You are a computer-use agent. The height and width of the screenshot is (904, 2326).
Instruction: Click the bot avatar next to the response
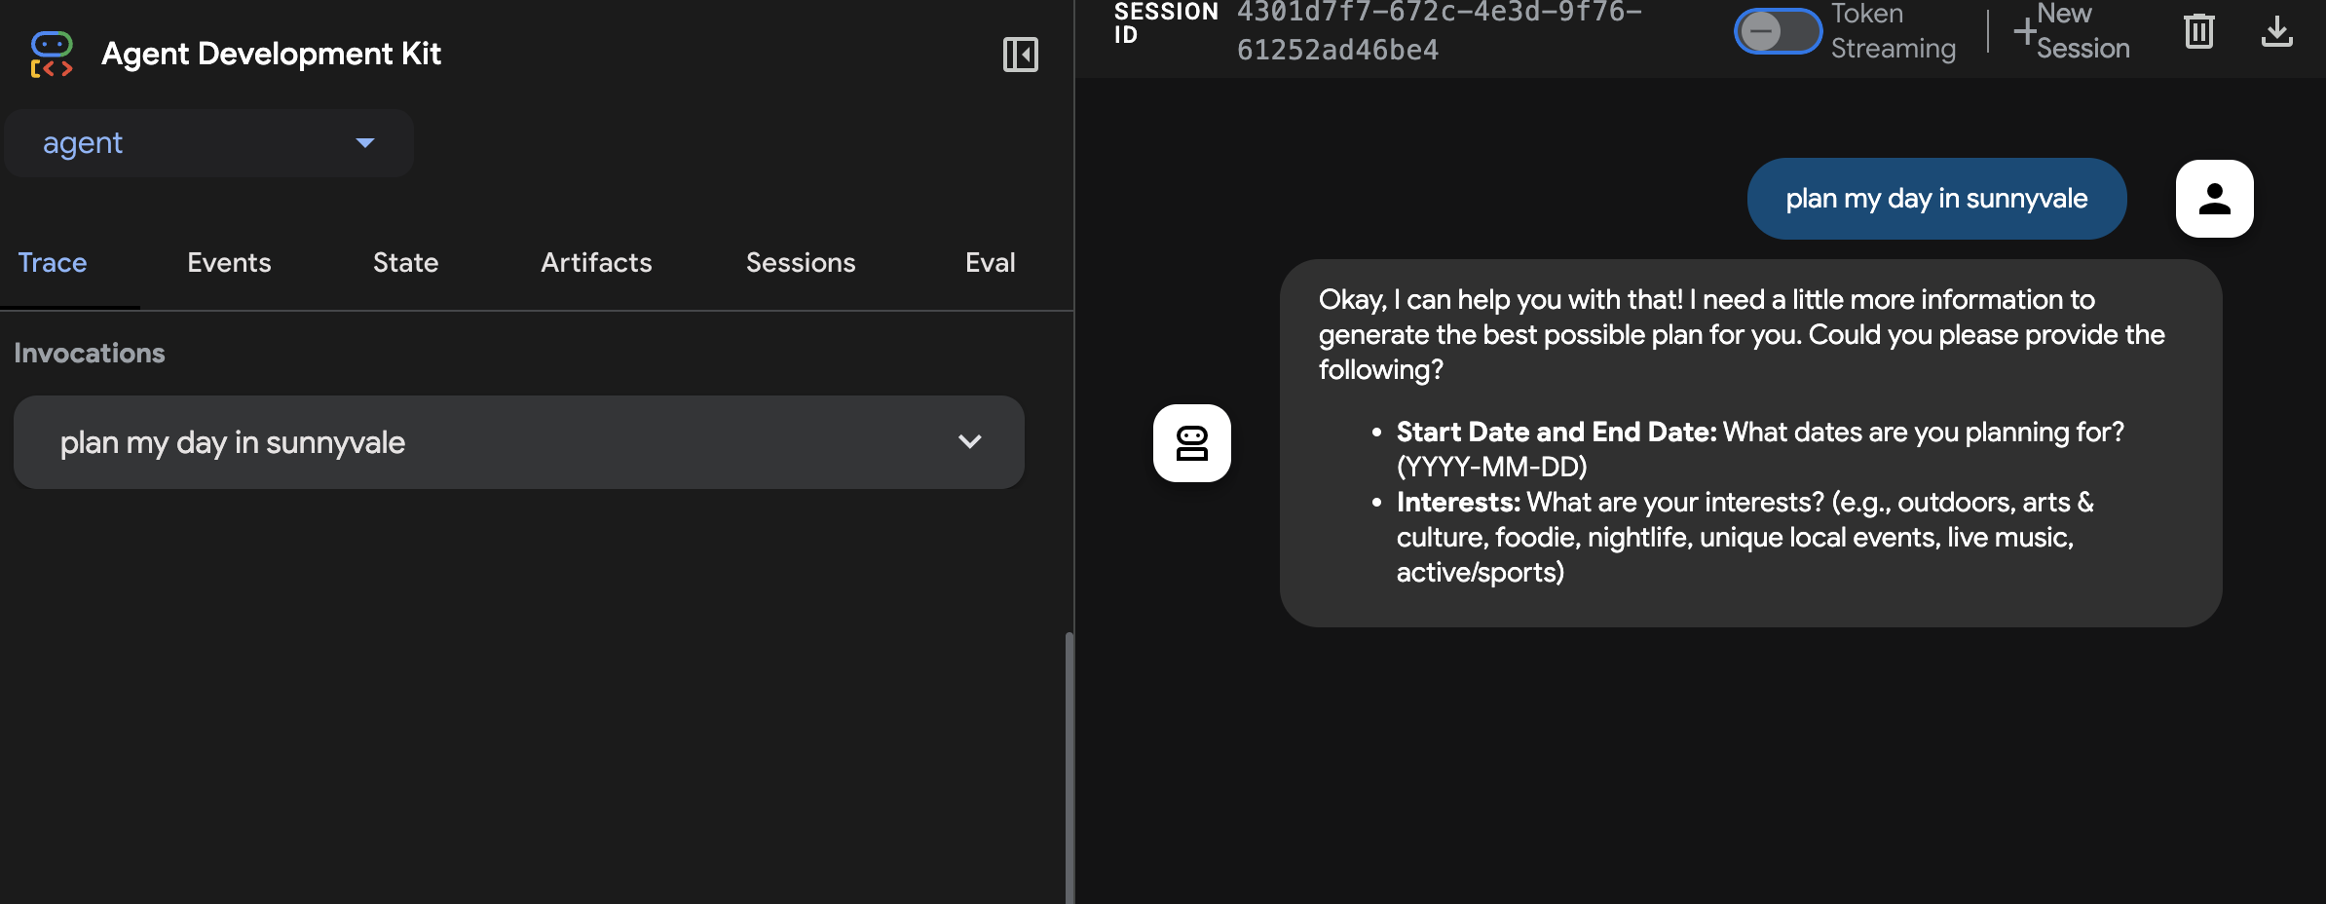(1193, 442)
